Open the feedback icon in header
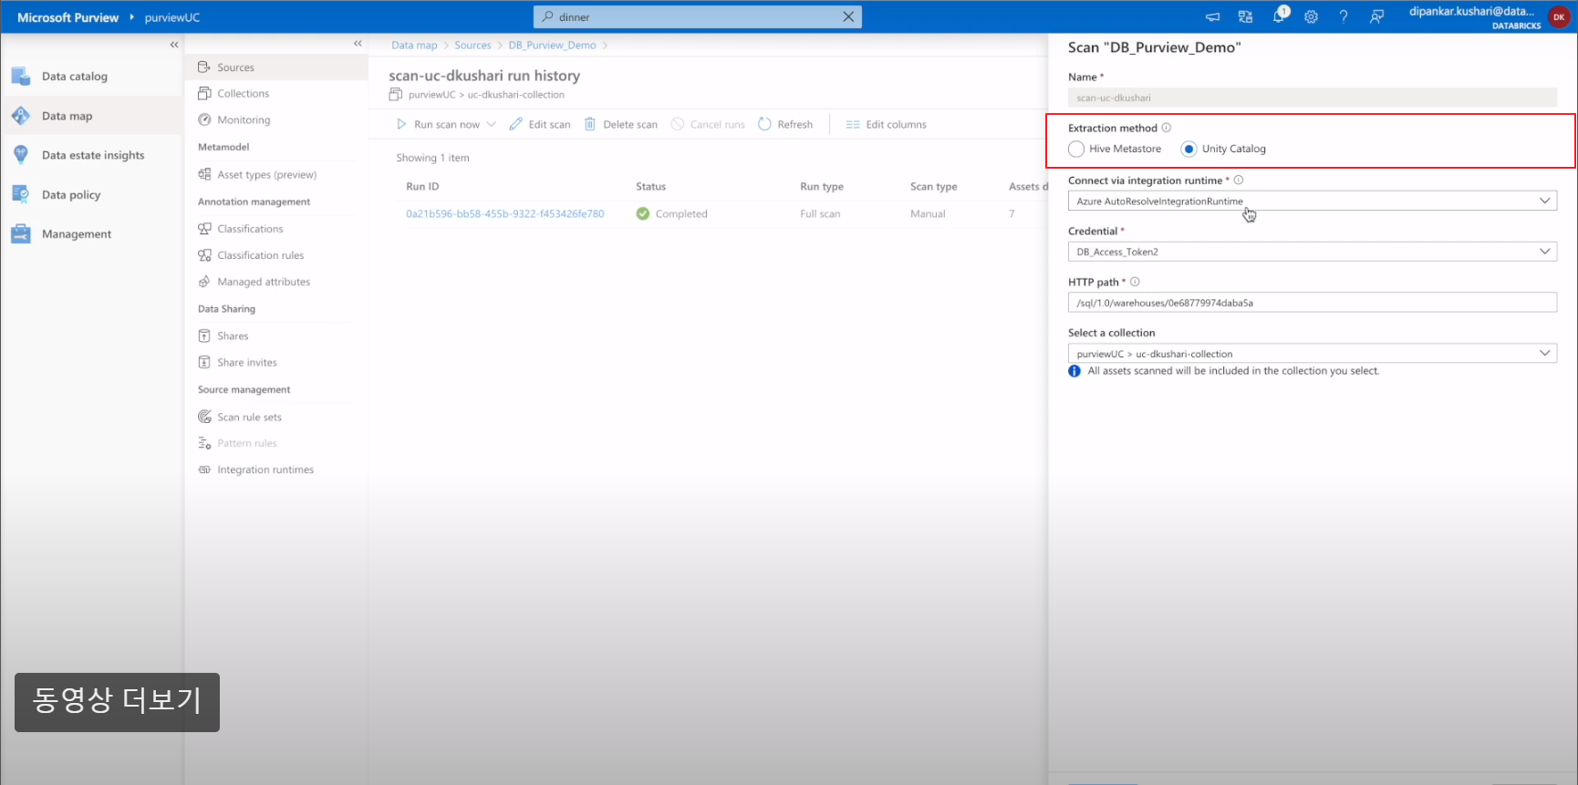This screenshot has width=1578, height=785. (x=1376, y=16)
